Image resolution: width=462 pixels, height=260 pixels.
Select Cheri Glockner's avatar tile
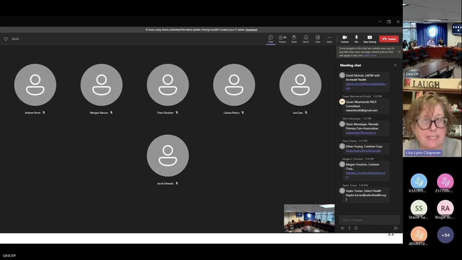pyautogui.click(x=168, y=85)
